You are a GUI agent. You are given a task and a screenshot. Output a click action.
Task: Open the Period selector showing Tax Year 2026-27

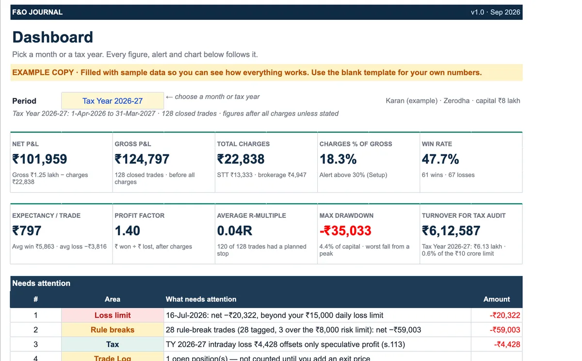tap(113, 101)
